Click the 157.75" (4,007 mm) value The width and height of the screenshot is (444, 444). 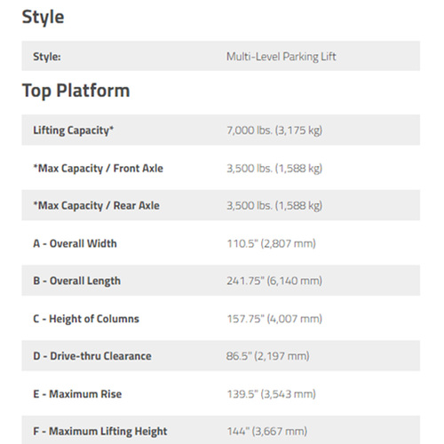pos(274,319)
